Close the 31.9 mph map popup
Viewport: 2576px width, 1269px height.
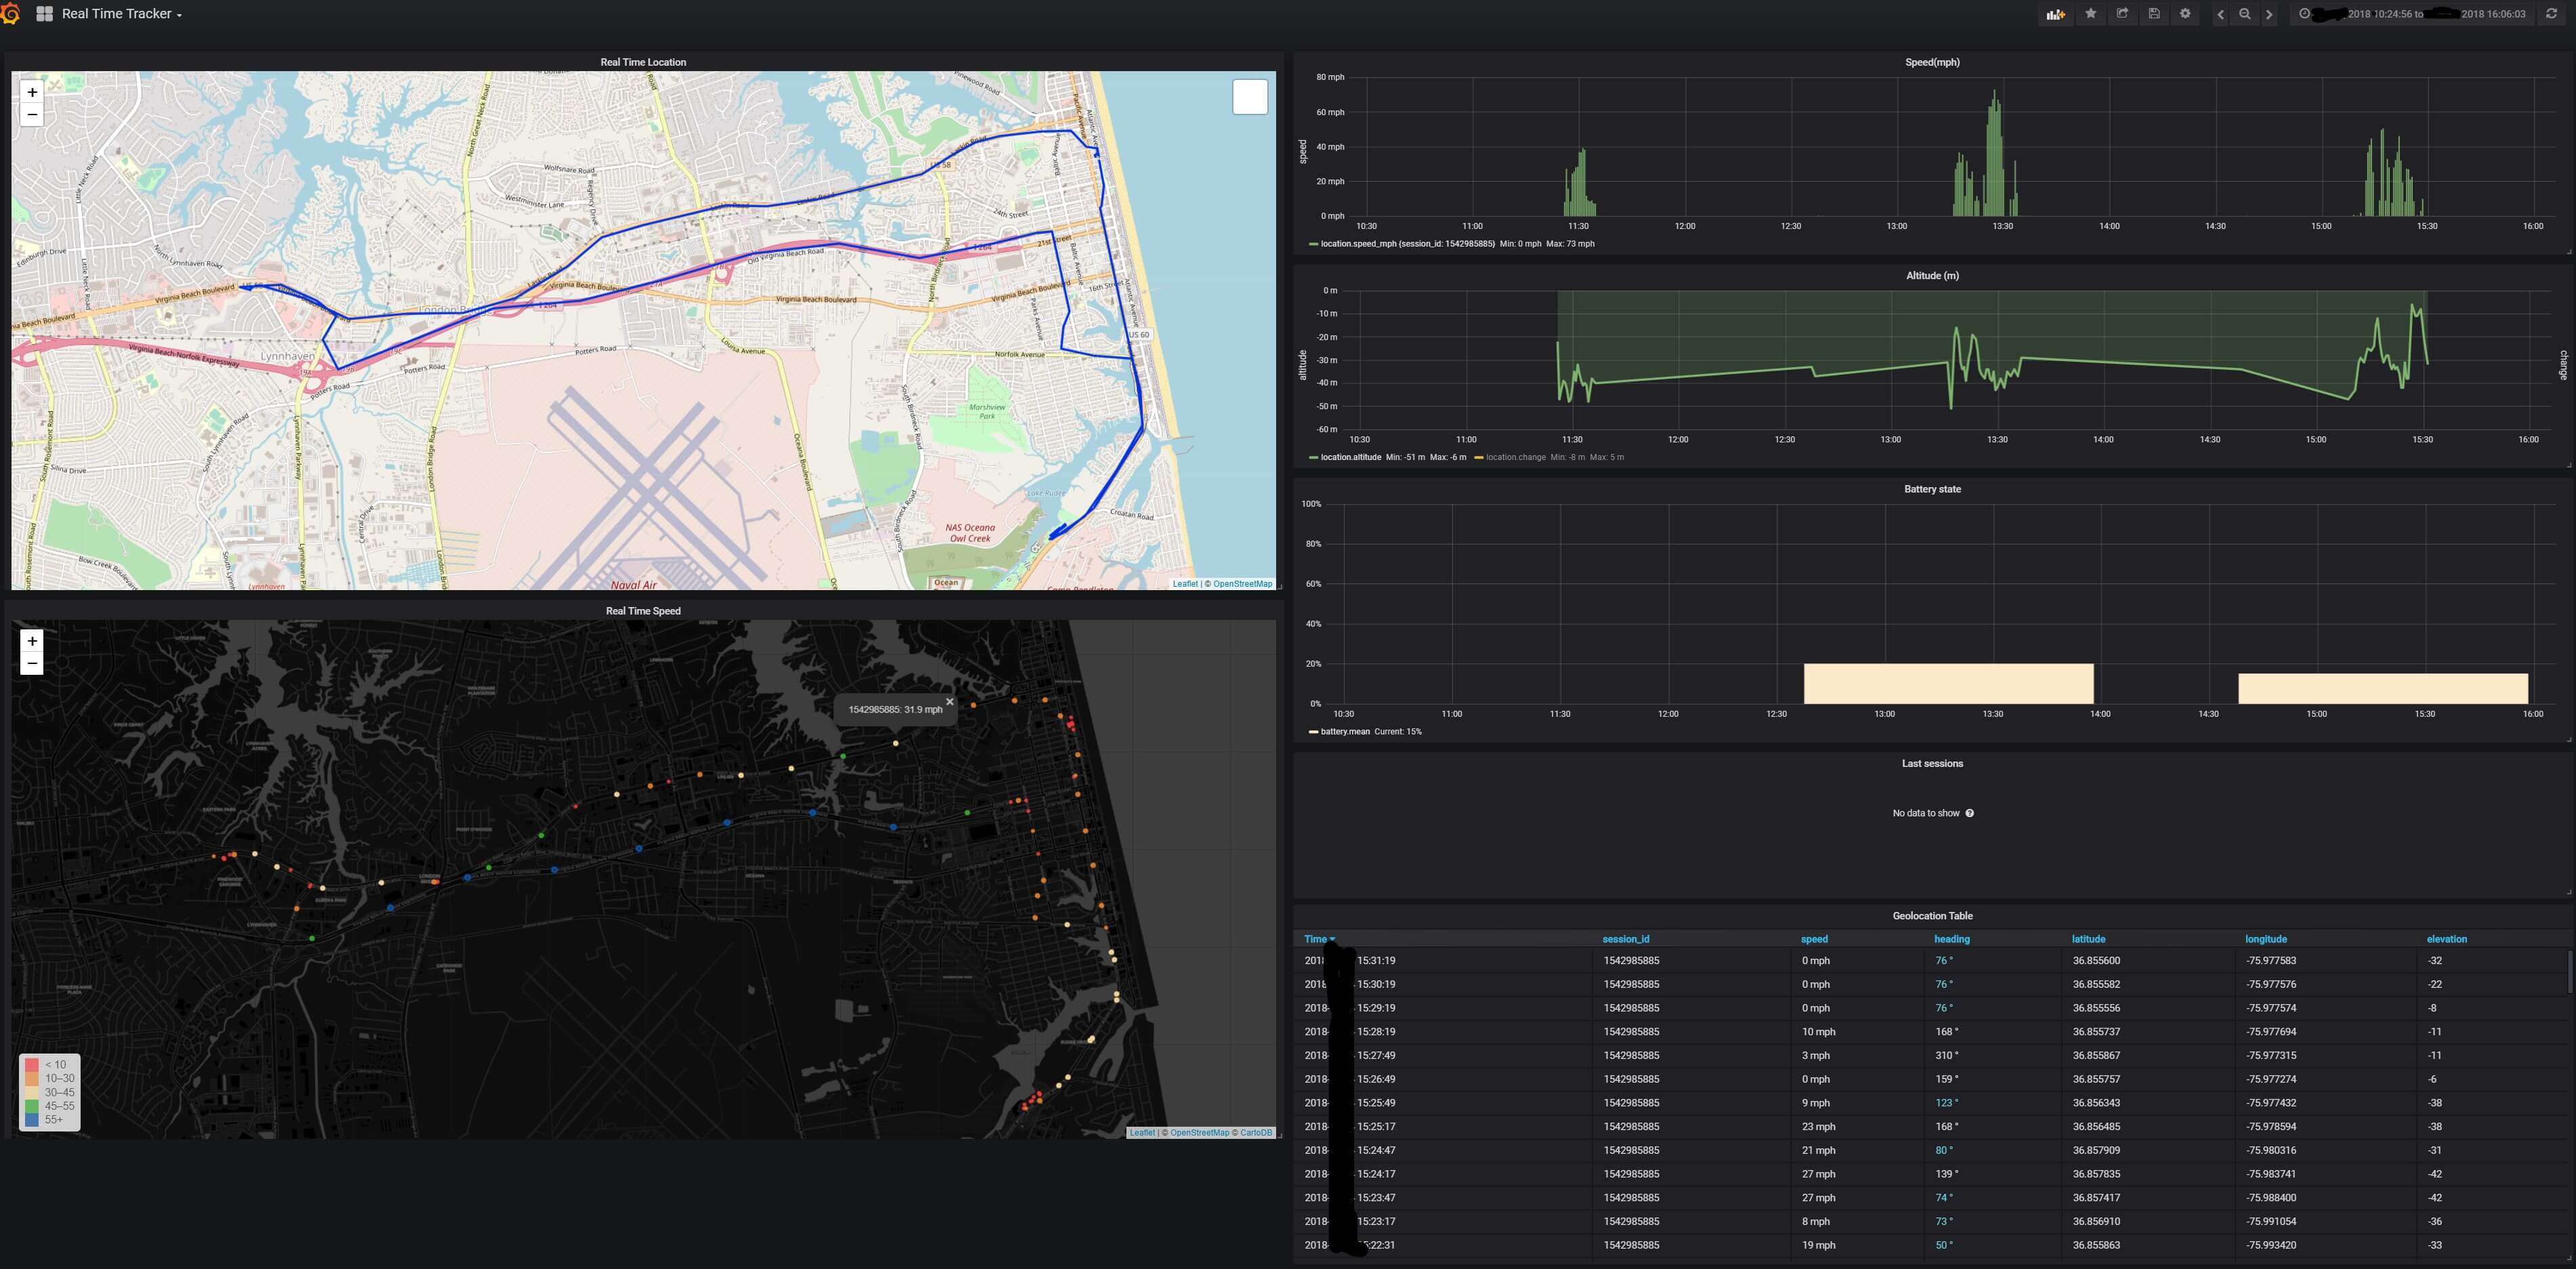[x=950, y=702]
